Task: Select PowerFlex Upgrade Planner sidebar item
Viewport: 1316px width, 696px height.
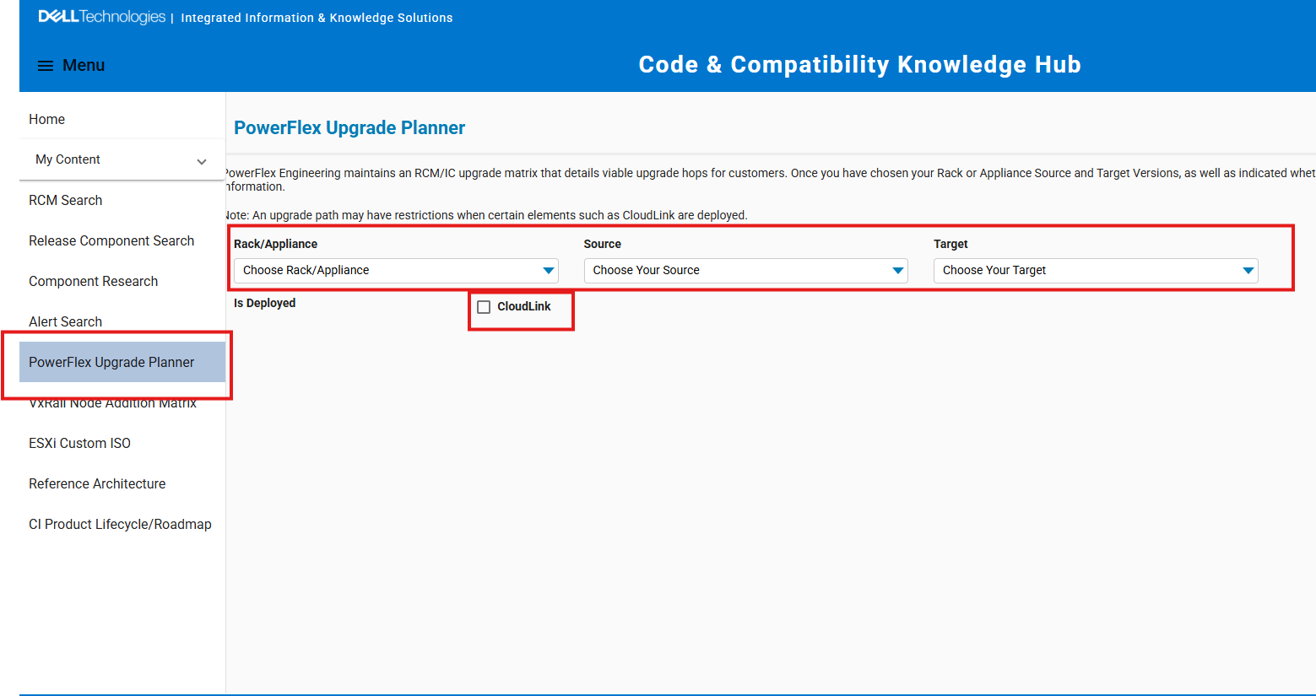Action: (122, 362)
